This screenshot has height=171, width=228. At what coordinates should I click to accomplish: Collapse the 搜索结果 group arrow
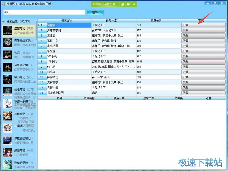3,21
